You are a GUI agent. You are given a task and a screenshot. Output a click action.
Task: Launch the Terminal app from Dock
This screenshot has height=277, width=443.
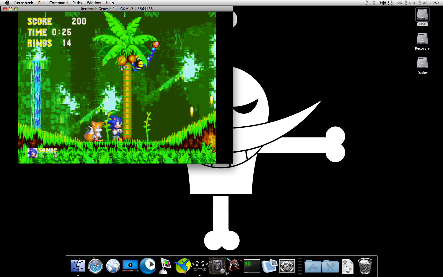pyautogui.click(x=252, y=266)
